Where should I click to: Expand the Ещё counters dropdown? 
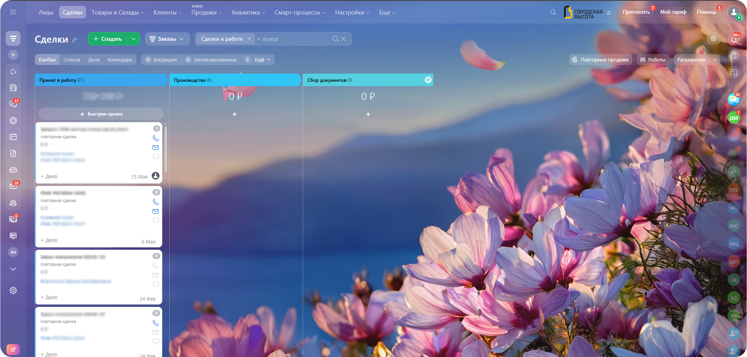tap(262, 59)
